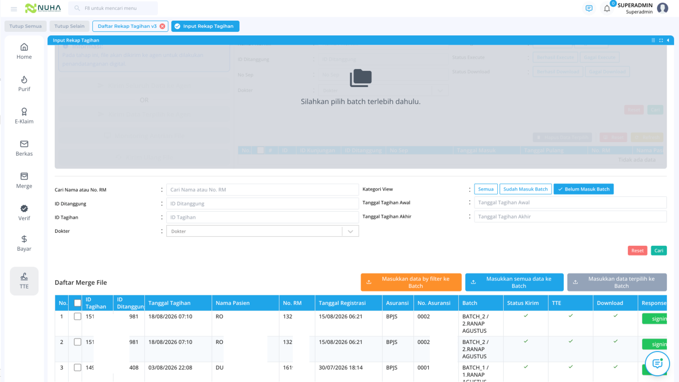
Task: Click Masukkan semua data ke Batch
Action: pos(514,282)
